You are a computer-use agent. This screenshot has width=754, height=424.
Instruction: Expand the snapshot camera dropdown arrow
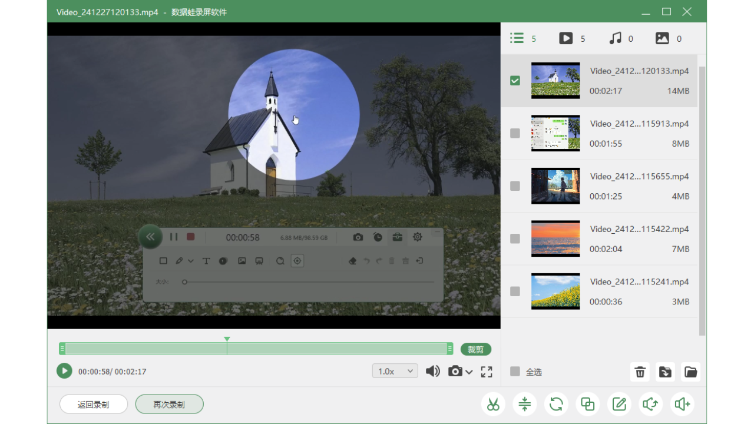[x=469, y=372]
